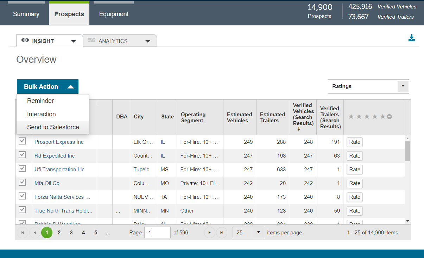Uncheck the Ufi Transportation Llc checkbox
The image size is (424, 258).
click(x=22, y=169)
